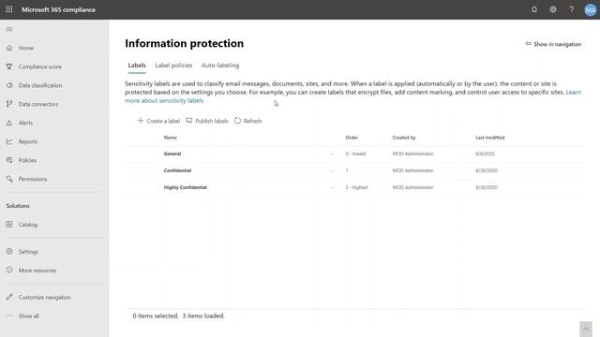Screen dimensions: 600x337
Task: Click the '2 - highest' order cell
Action: (x=356, y=187)
